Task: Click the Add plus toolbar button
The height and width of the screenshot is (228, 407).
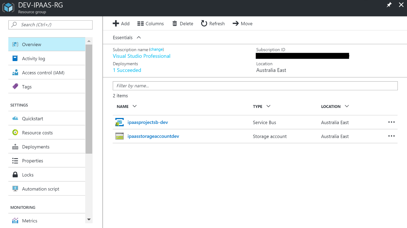Action: [121, 24]
